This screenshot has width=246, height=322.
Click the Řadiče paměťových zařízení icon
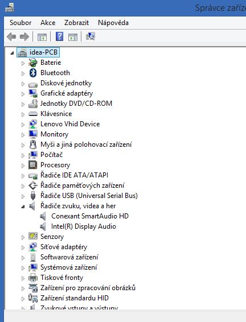(x=33, y=185)
